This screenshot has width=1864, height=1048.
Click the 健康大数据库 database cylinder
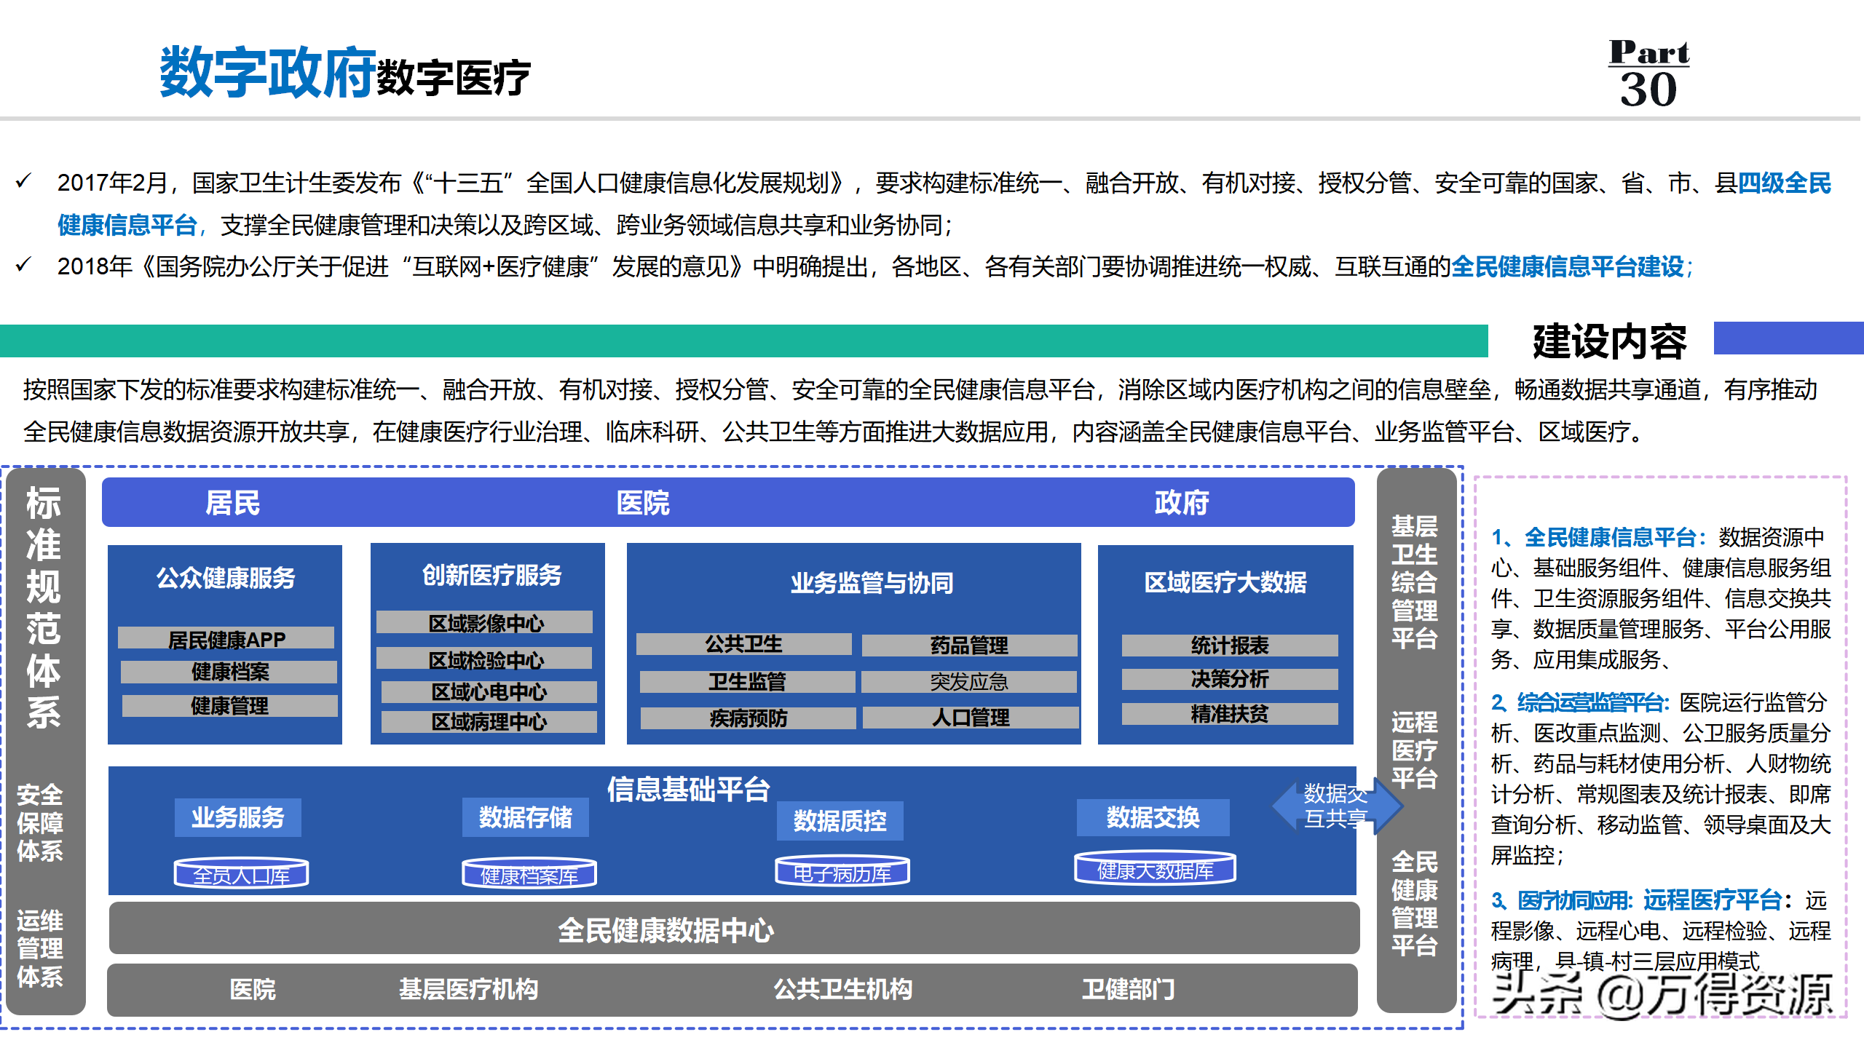(1156, 868)
